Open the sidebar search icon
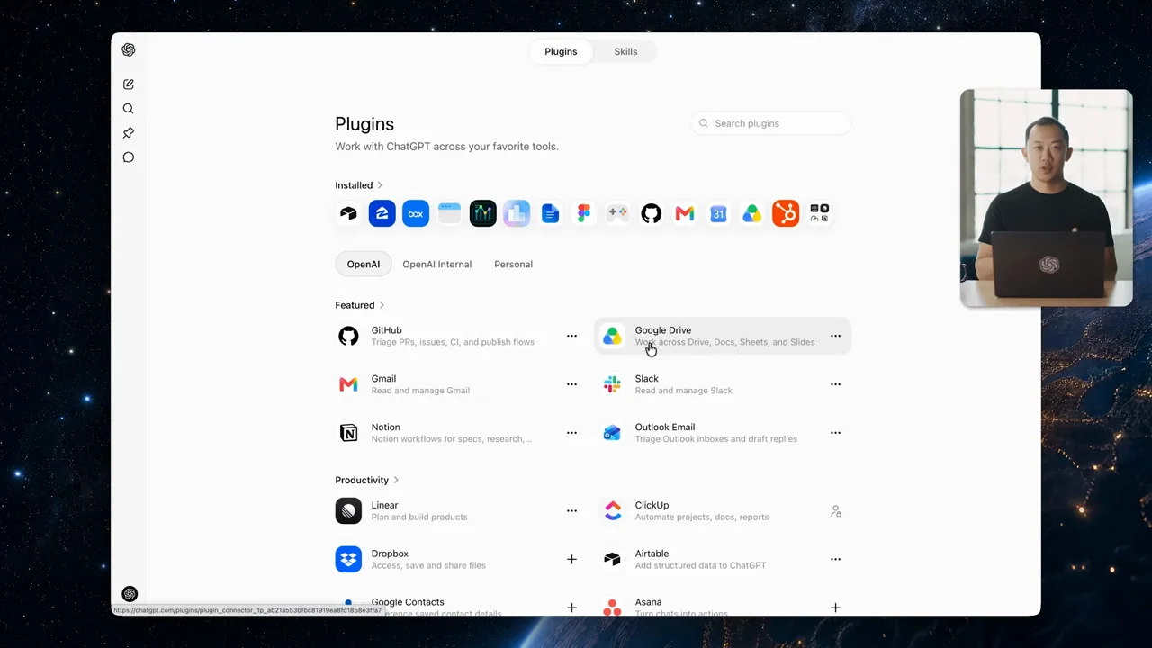 coord(129,109)
